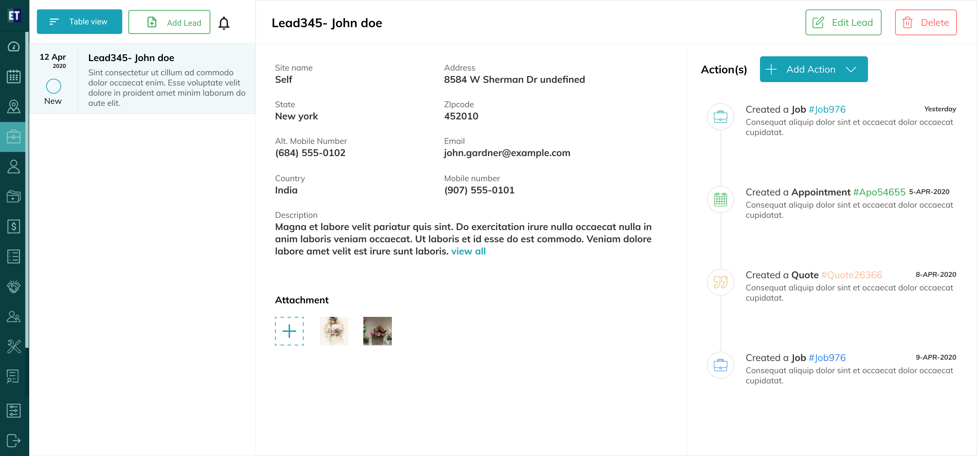Switch to Table view
Screen dimensions: 978x456
pyautogui.click(x=79, y=22)
